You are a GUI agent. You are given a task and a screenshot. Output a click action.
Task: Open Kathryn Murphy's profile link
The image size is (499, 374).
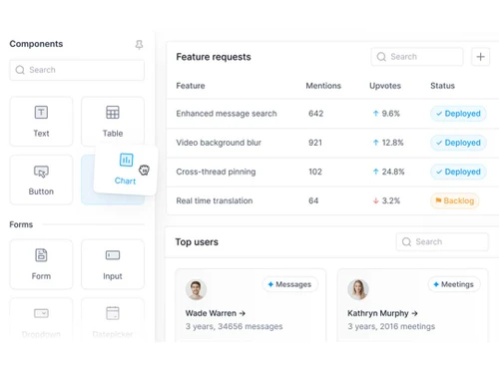pyautogui.click(x=382, y=313)
